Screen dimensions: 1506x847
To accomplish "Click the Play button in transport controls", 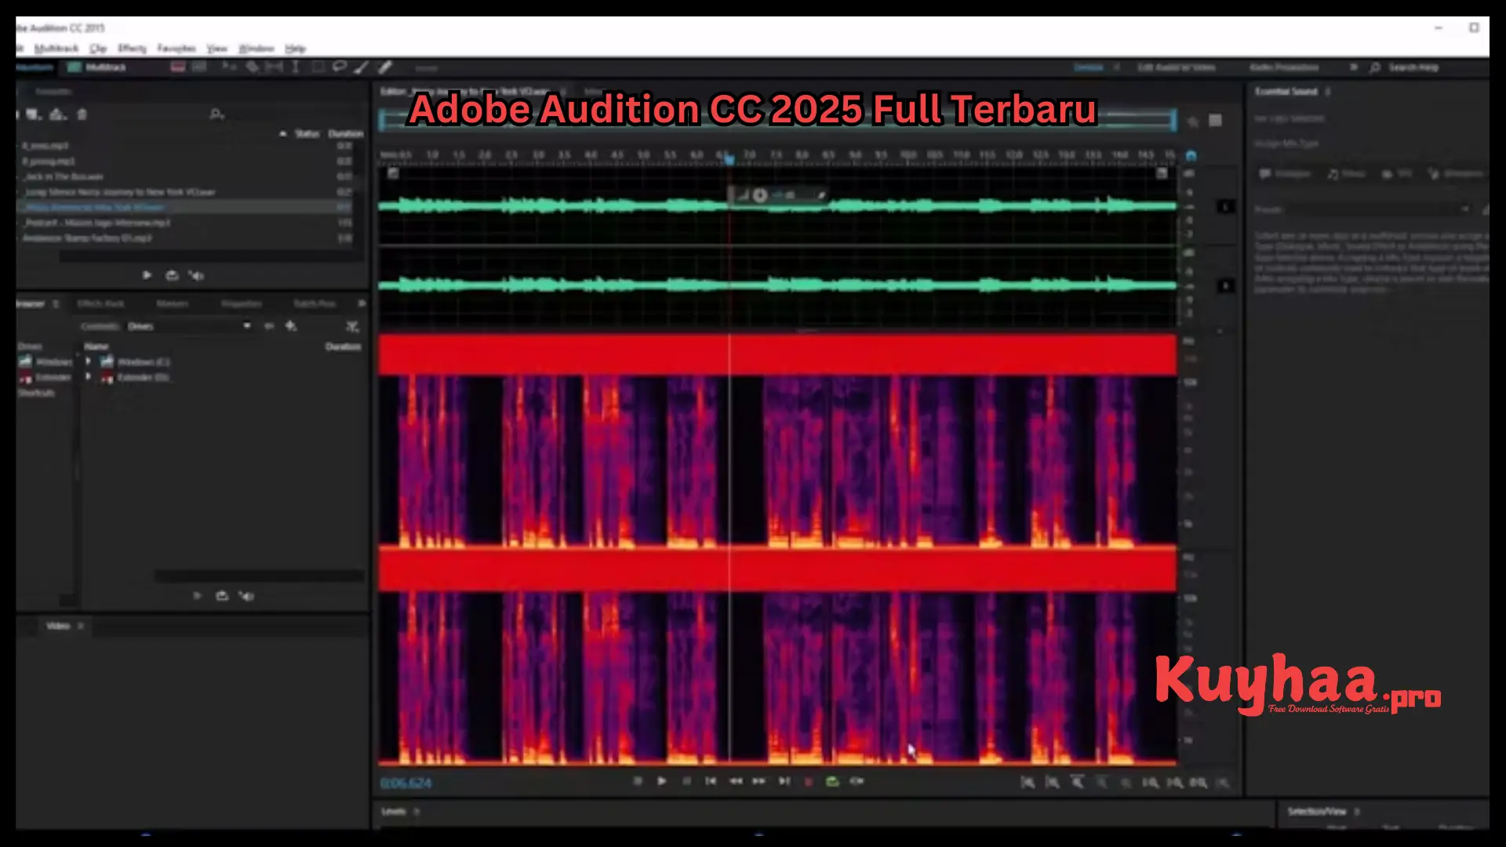I will pyautogui.click(x=661, y=781).
